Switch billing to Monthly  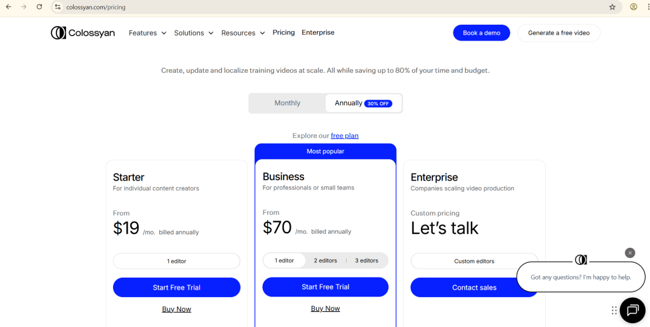[288, 103]
